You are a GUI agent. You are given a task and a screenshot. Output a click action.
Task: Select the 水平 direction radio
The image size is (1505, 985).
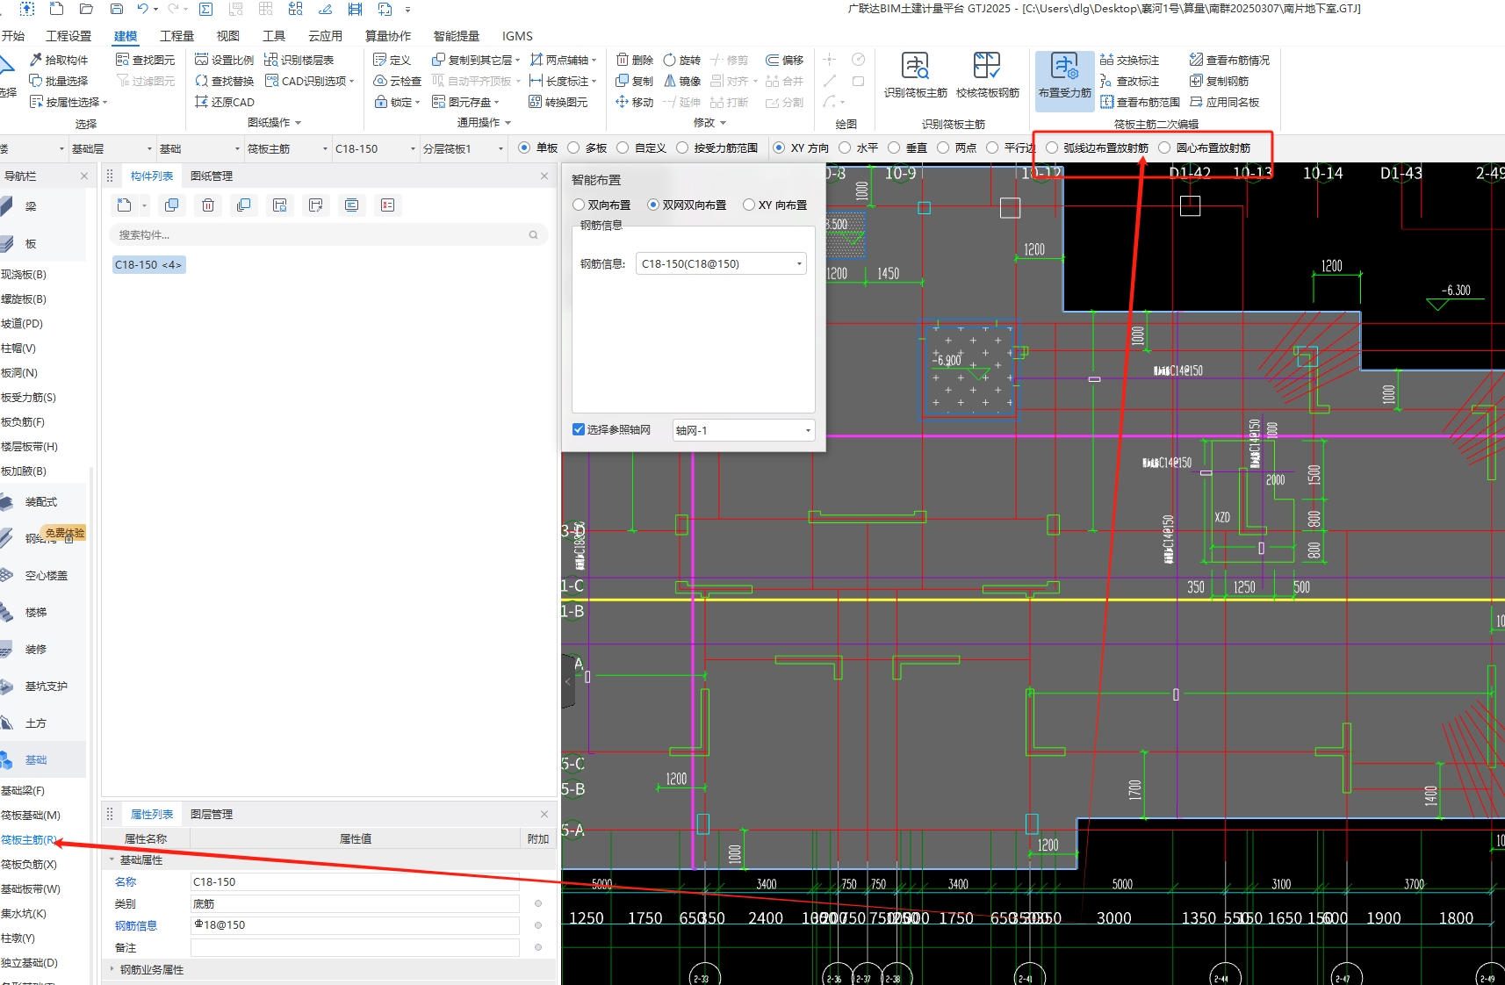point(858,147)
